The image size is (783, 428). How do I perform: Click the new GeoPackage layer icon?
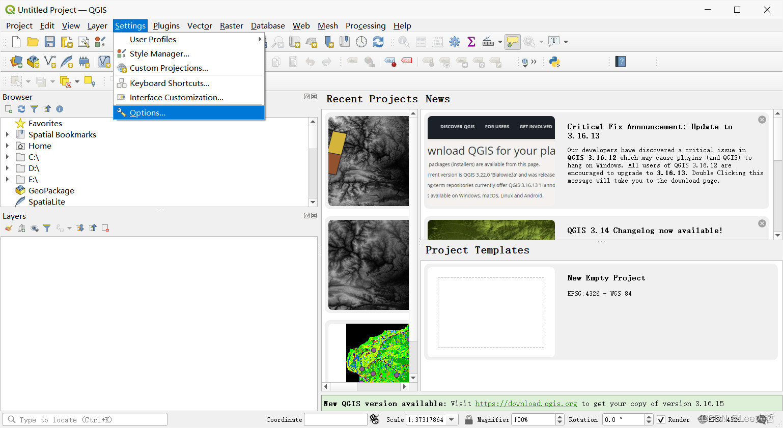tap(33, 62)
